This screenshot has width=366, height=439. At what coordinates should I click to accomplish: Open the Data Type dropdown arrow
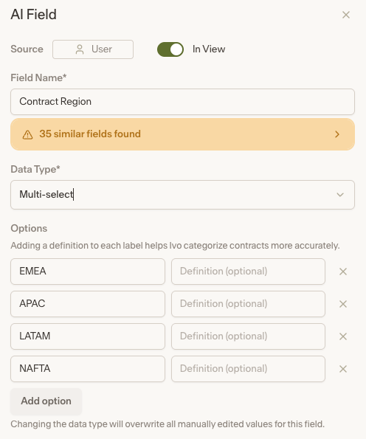(340, 195)
